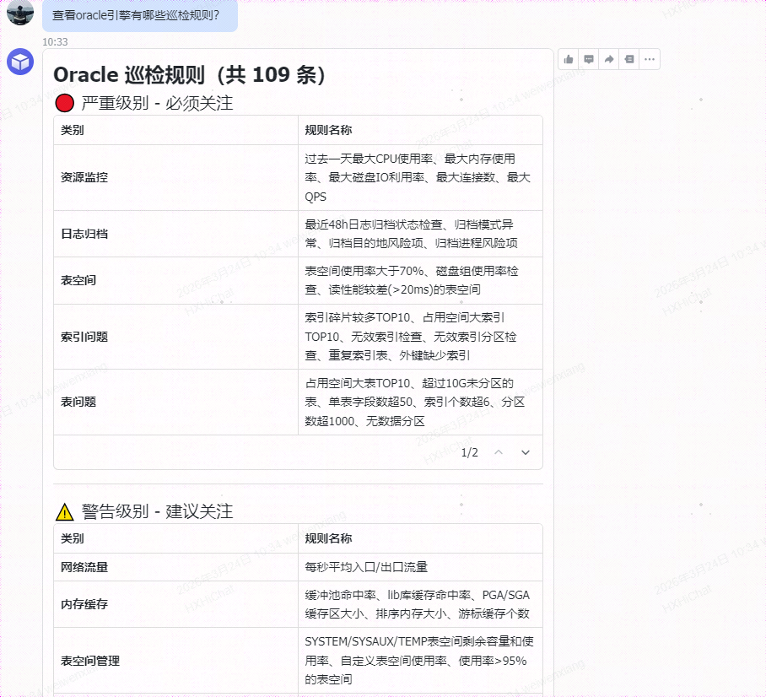The image size is (766, 697).
Task: Click the rule text starting '过去一天最大CPU使用率'
Action: [418, 177]
